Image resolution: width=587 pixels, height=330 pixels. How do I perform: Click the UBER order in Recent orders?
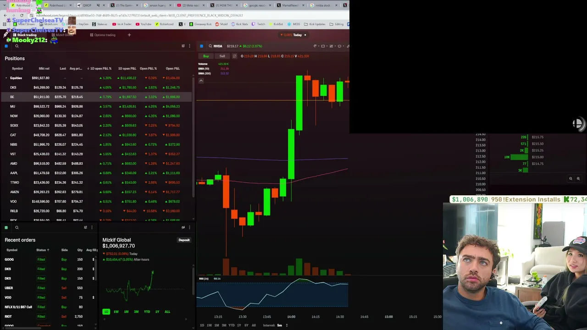50,288
